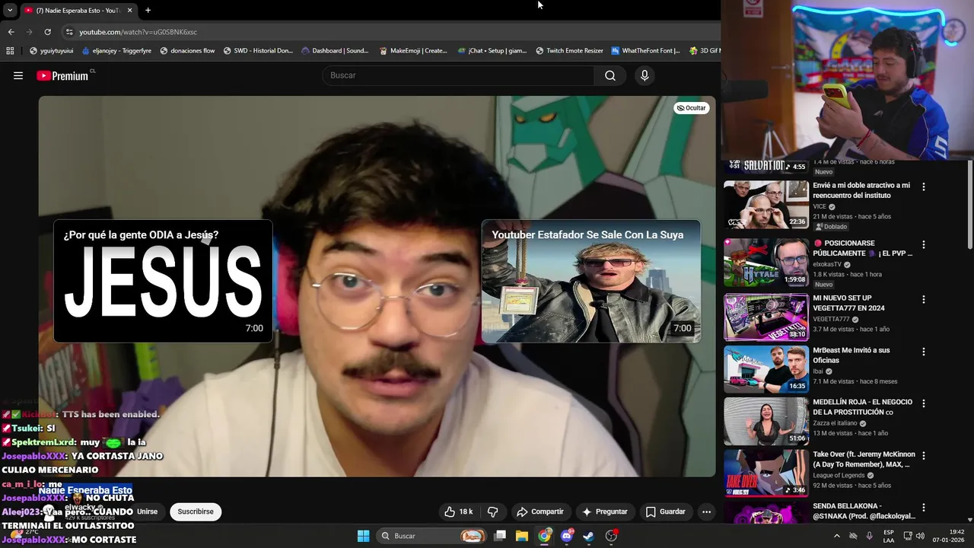Hide end-screen cards with Ocultar
Viewport: 974px width, 548px height.
tap(692, 108)
